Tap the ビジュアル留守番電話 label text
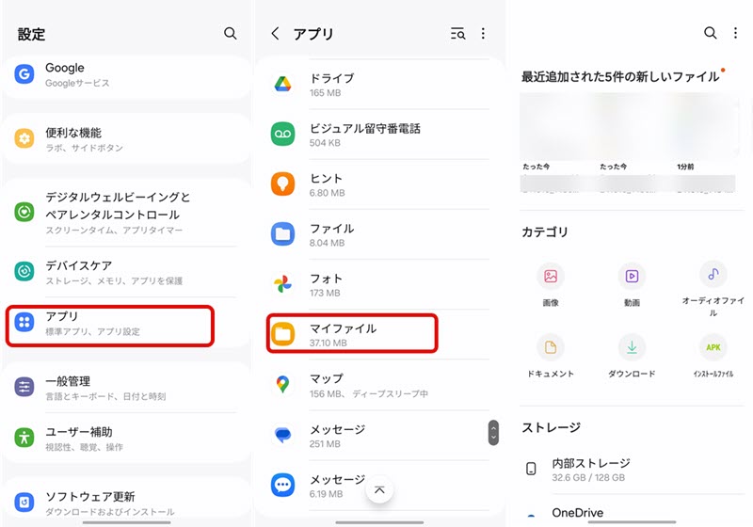Image resolution: width=753 pixels, height=527 pixels. click(365, 128)
